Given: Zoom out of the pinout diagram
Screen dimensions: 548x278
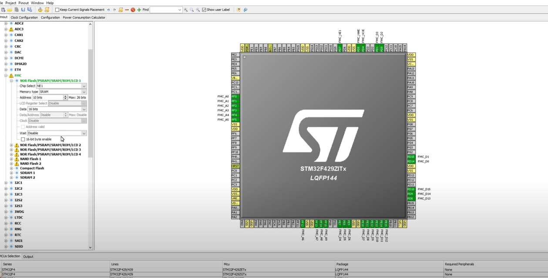Looking at the screenshot, I should [198, 10].
